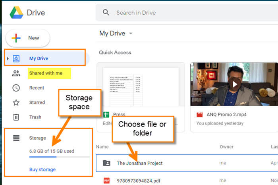278x185 pixels.
Task: Select Recent in the sidebar
Action: pos(37,88)
